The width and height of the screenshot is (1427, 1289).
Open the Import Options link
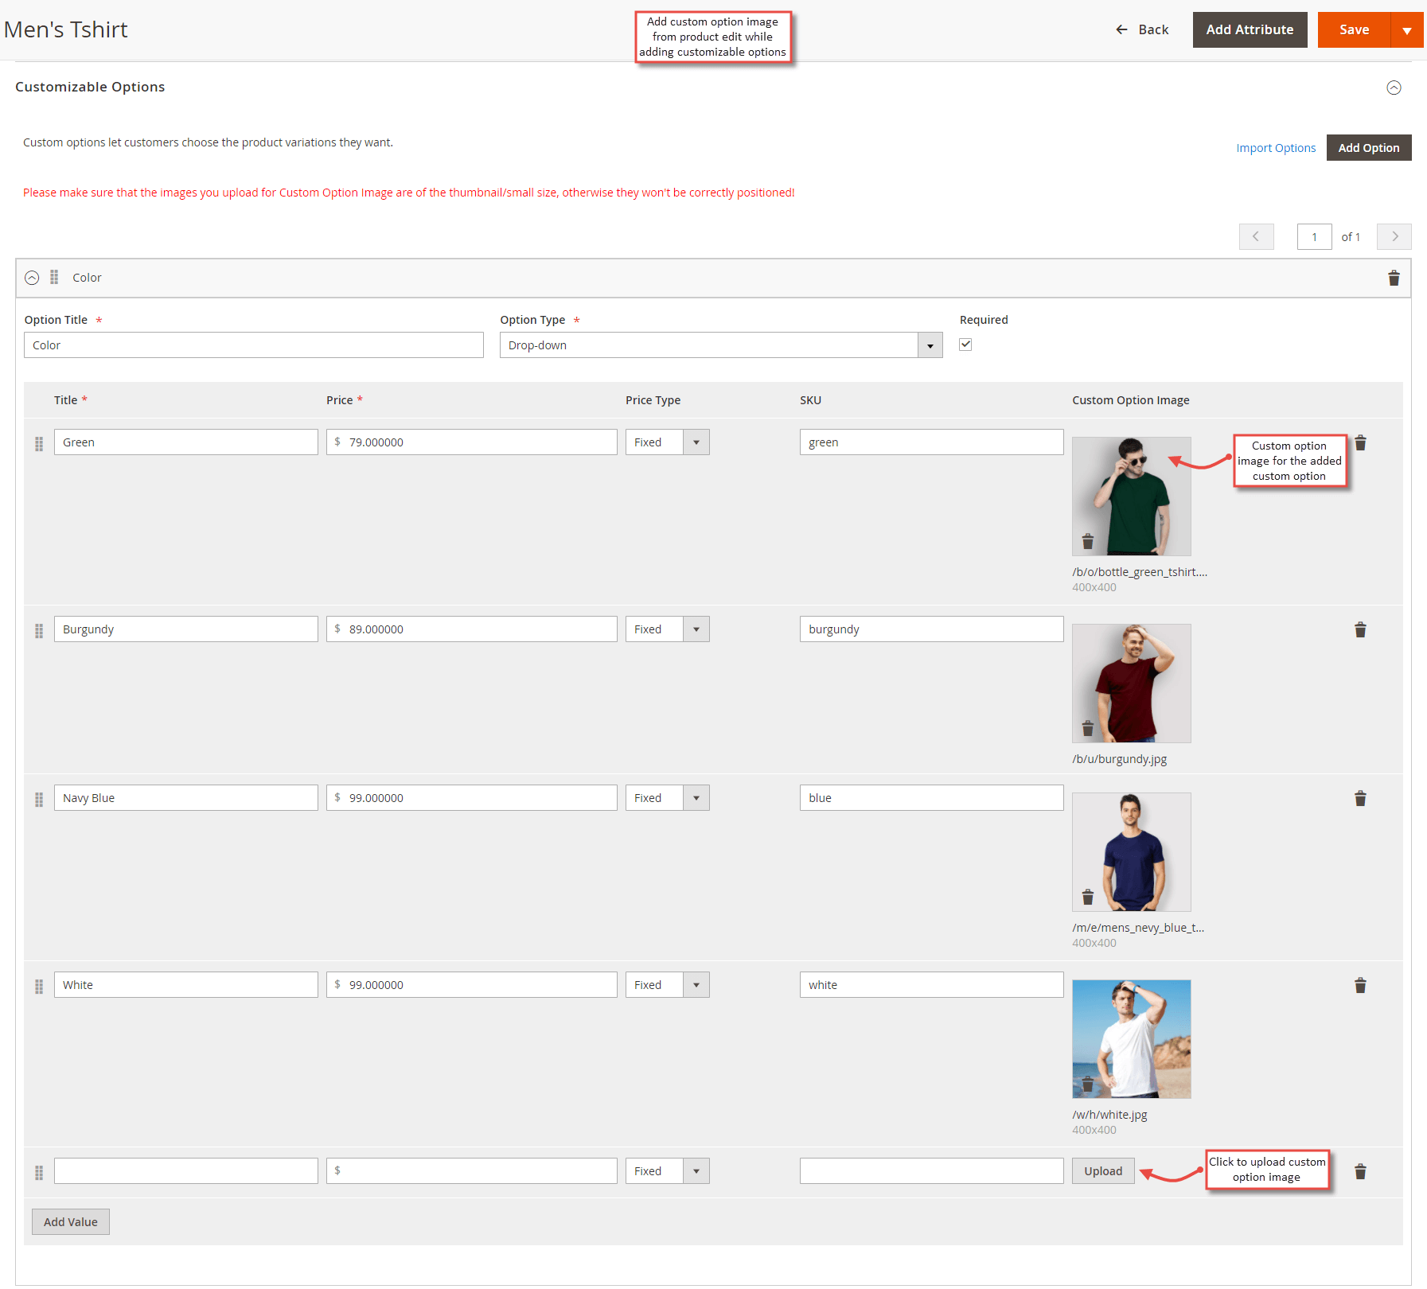1276,148
